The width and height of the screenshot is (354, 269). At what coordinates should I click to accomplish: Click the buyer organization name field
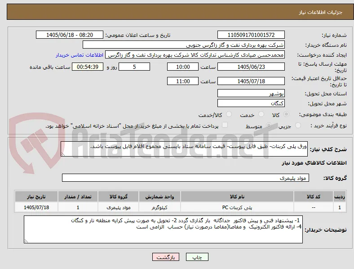[x=184, y=45]
